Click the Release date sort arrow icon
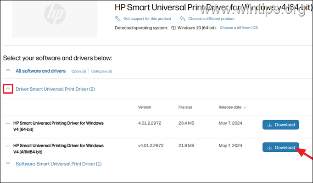 pyautogui.click(x=245, y=108)
